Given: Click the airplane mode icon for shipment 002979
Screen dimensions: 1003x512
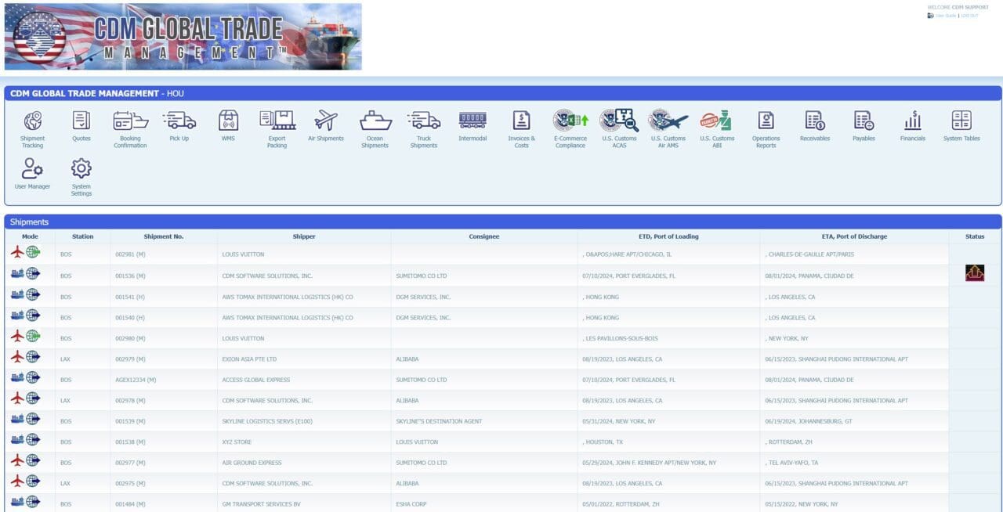Looking at the screenshot, I should tap(17, 356).
